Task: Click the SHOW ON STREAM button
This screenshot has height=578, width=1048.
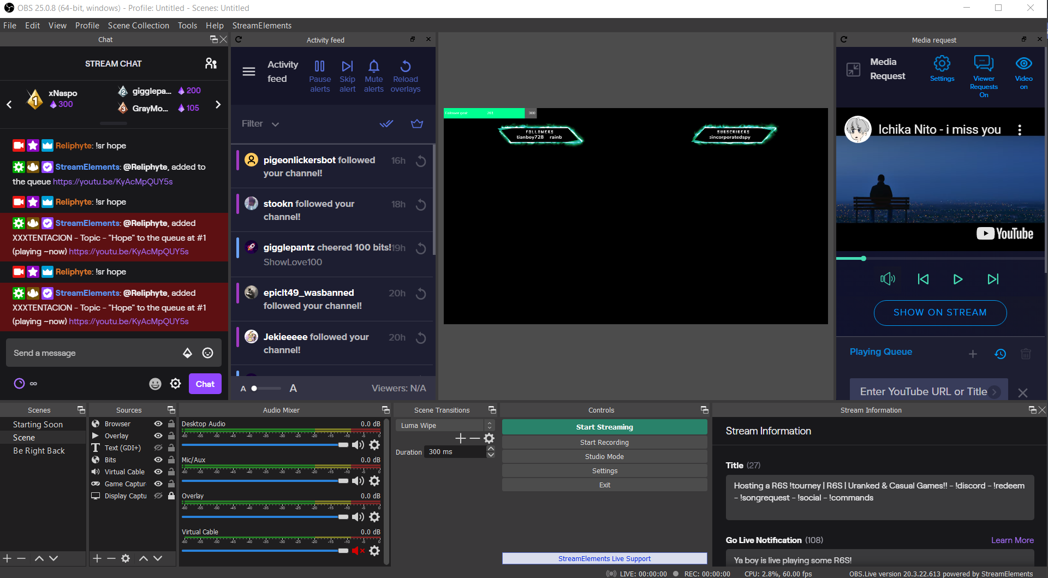Action: pyautogui.click(x=940, y=313)
